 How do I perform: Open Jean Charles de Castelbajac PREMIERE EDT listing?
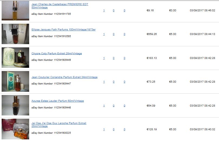[x=60, y=6]
